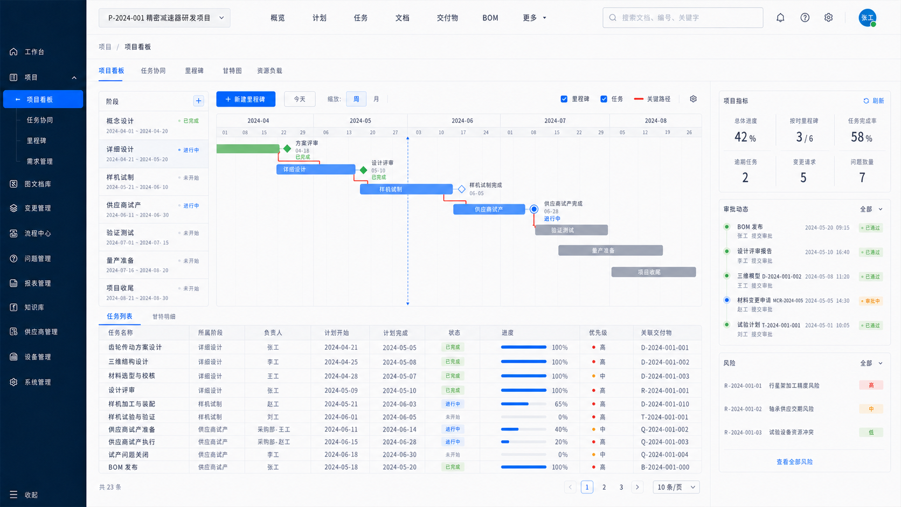
Task: Refresh the 项目指标 panel
Action: (x=874, y=101)
